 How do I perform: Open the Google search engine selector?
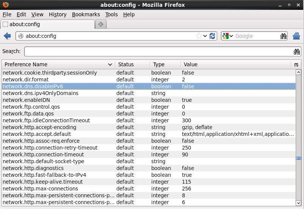[227, 36]
